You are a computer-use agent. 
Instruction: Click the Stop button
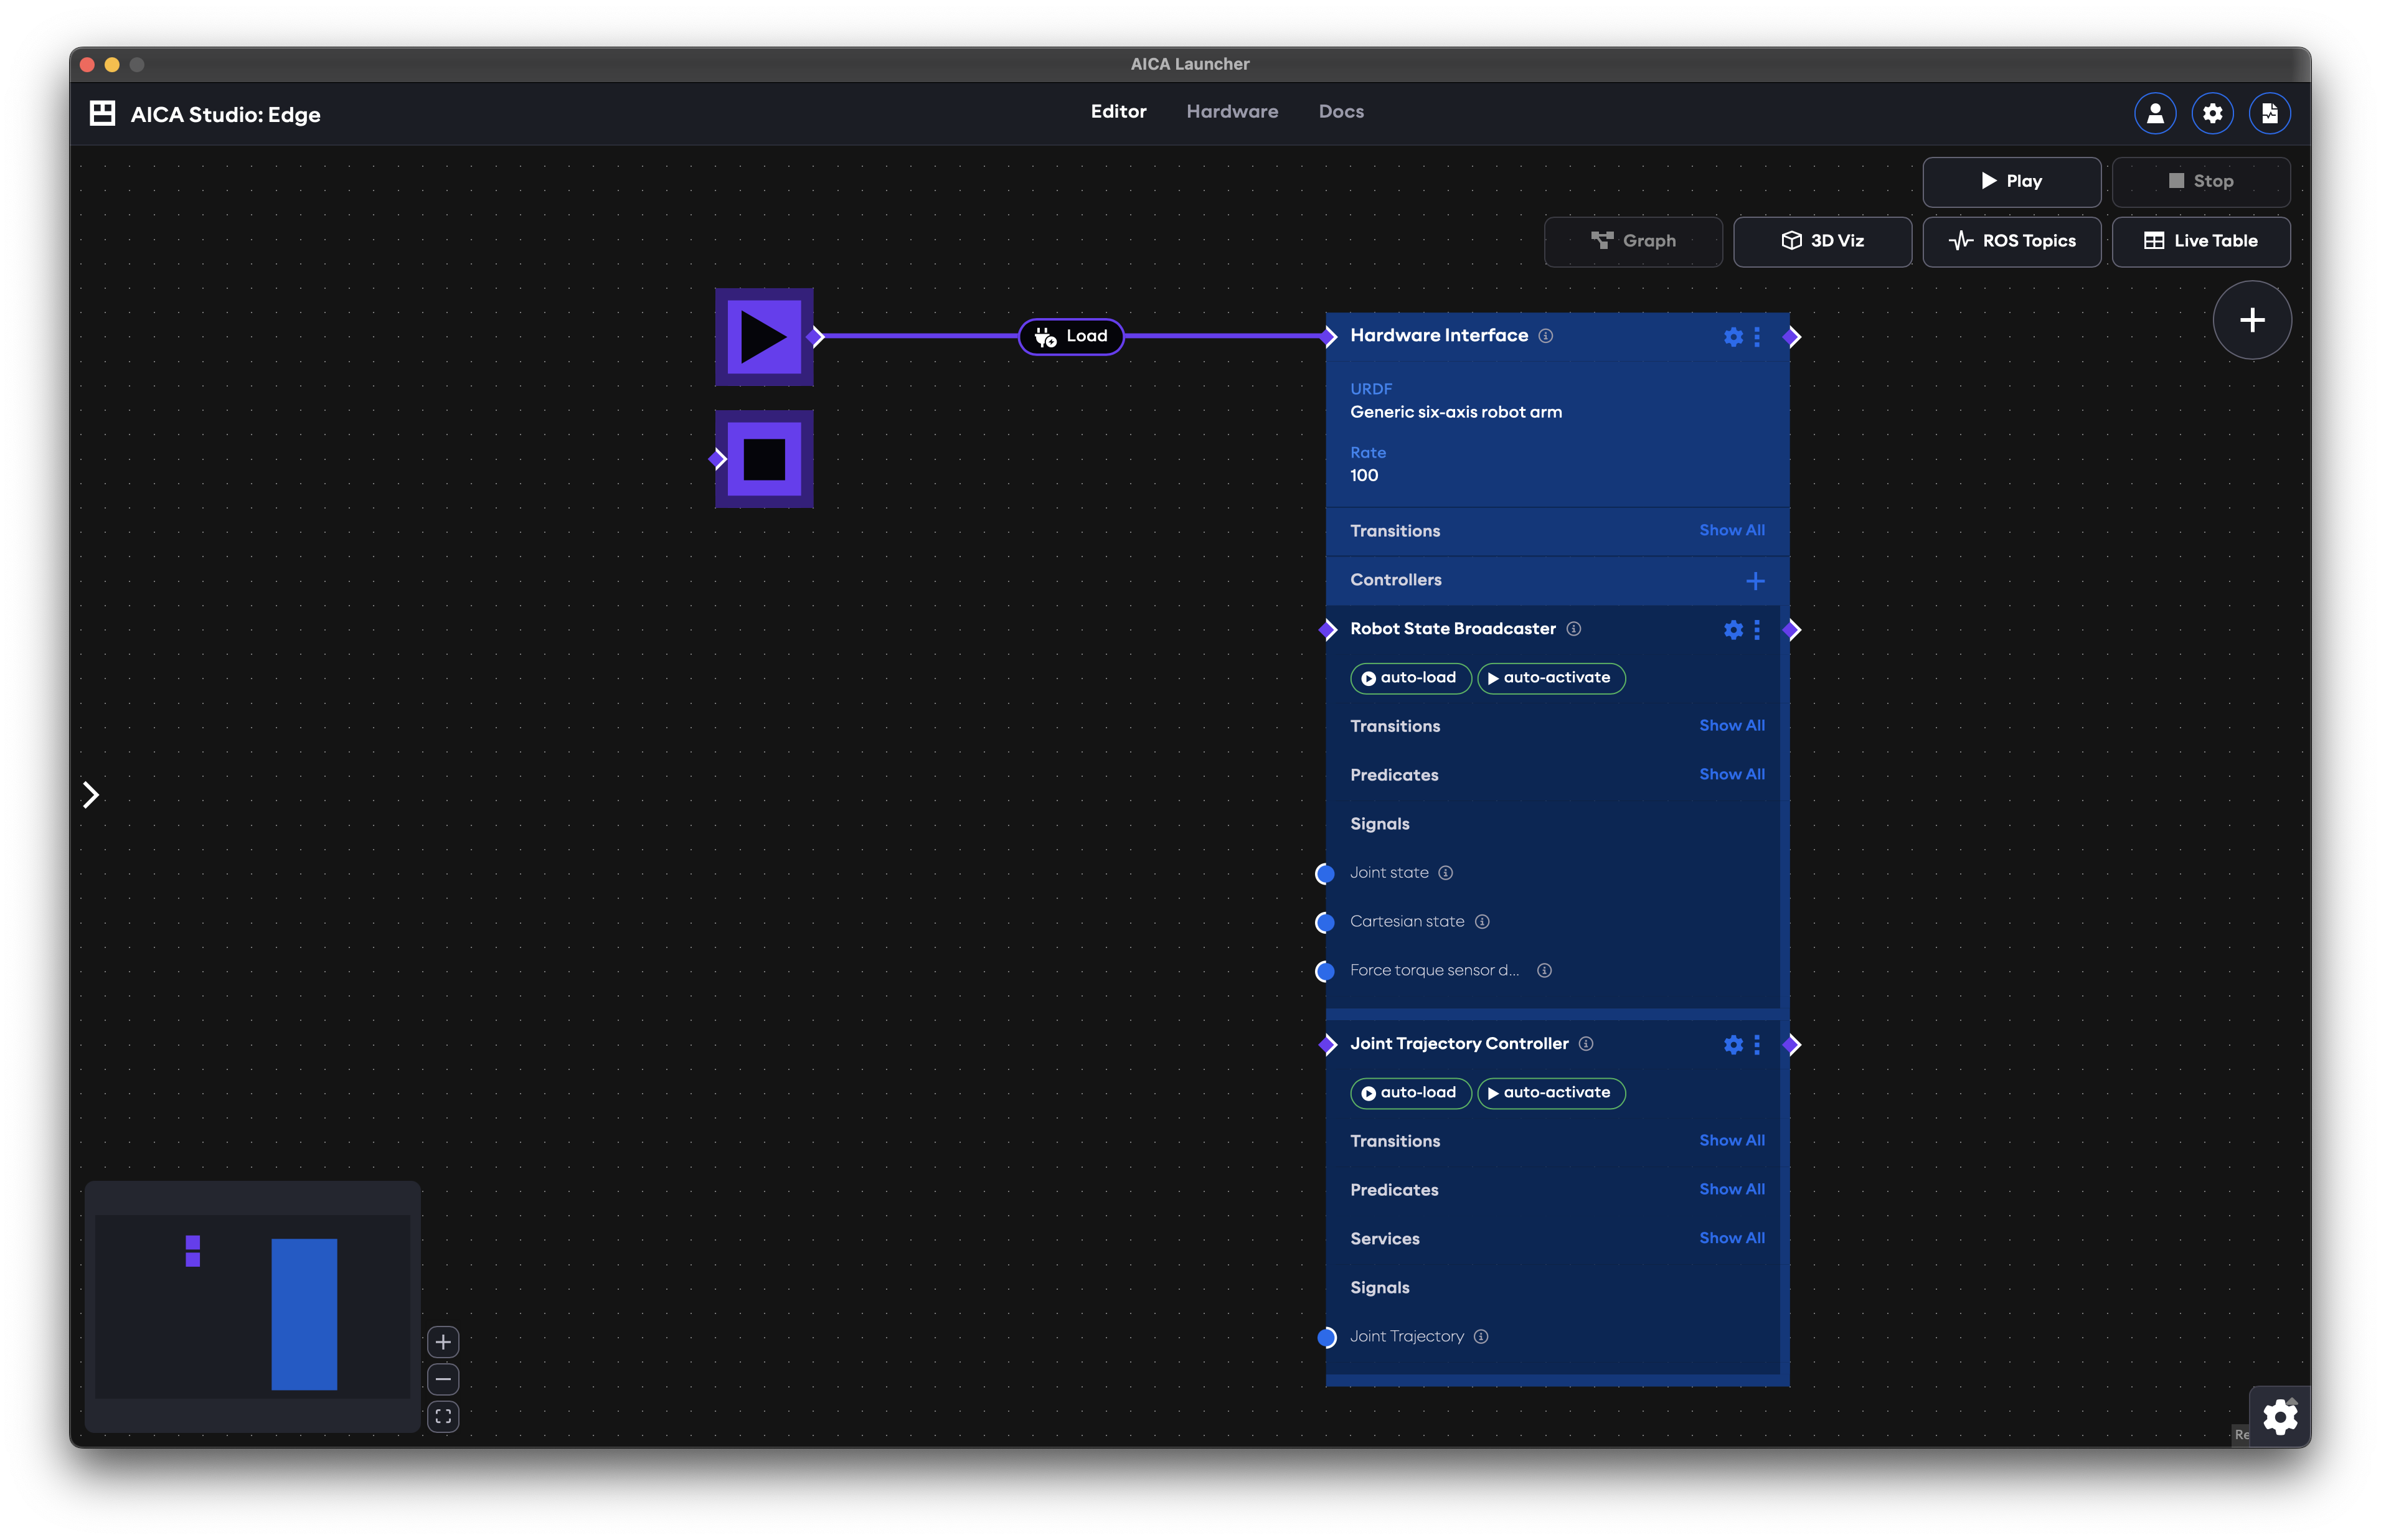[2200, 181]
